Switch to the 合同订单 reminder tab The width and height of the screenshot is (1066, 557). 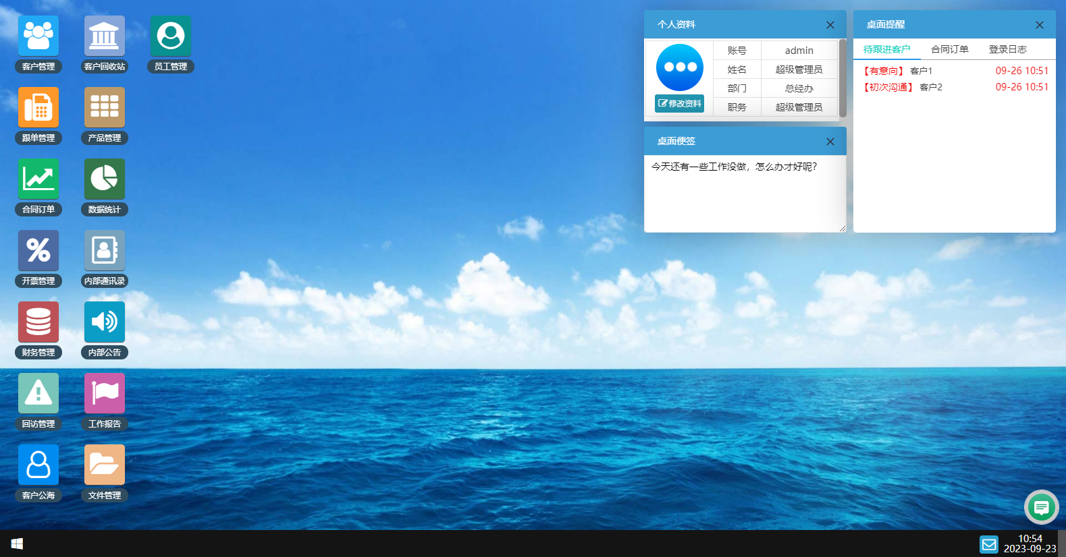click(949, 49)
